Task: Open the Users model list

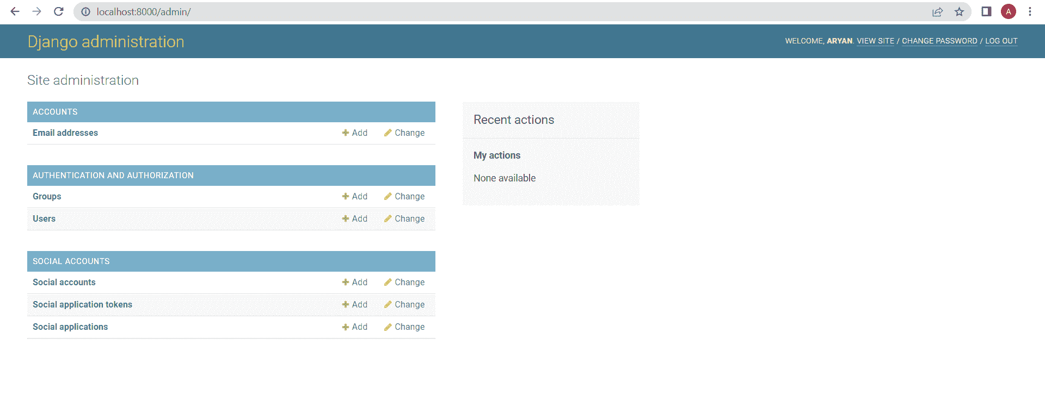Action: click(44, 218)
